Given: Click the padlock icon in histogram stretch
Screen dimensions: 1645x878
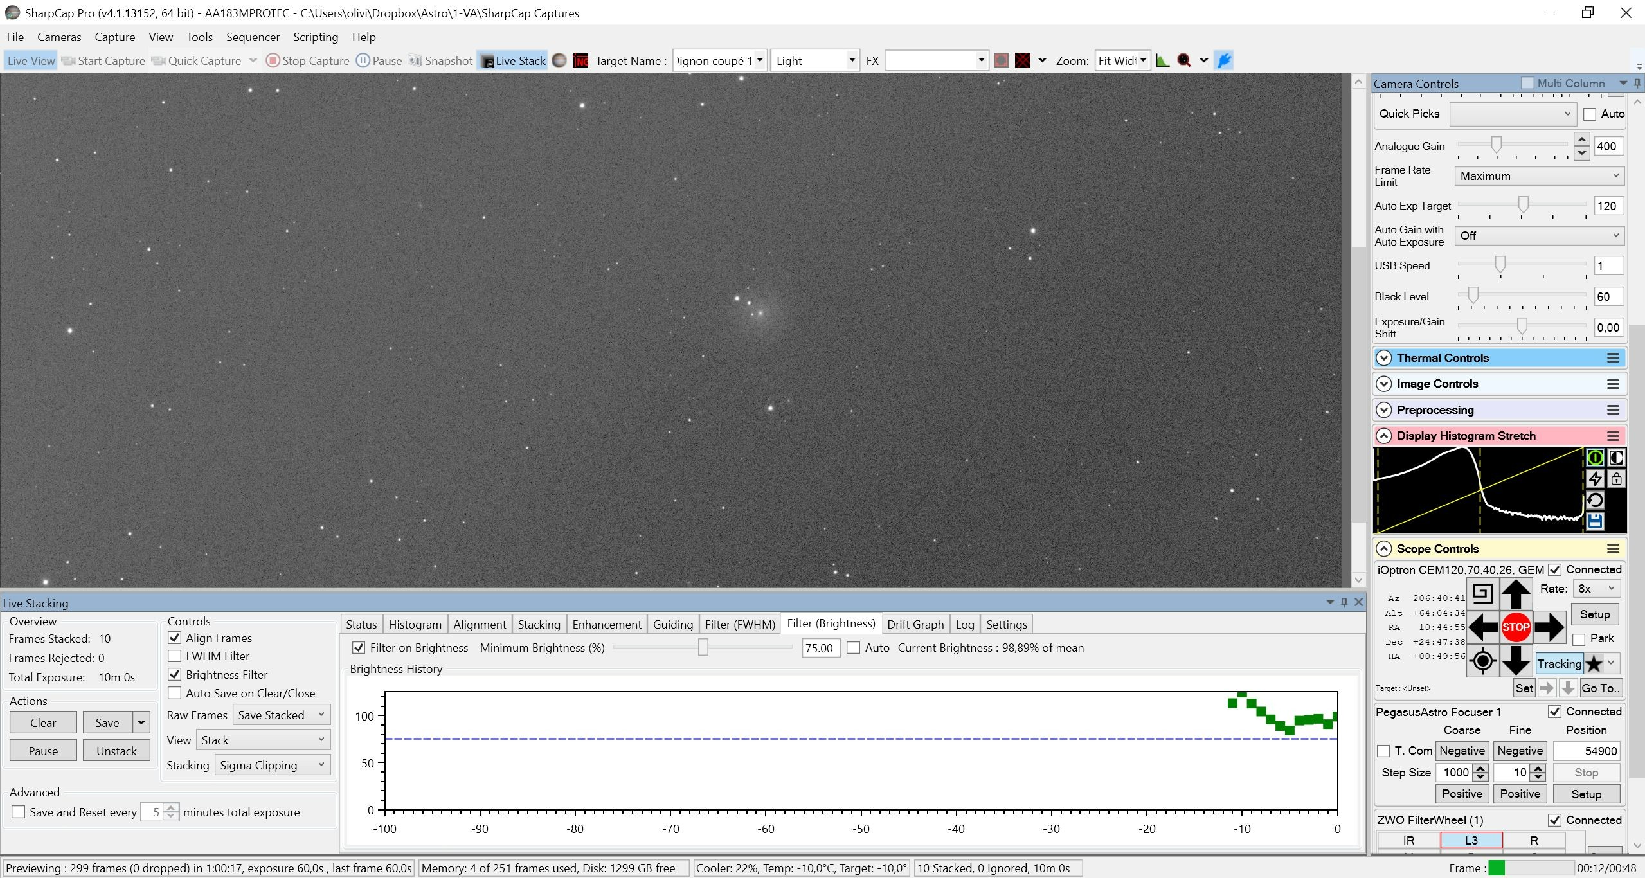Looking at the screenshot, I should (1616, 479).
